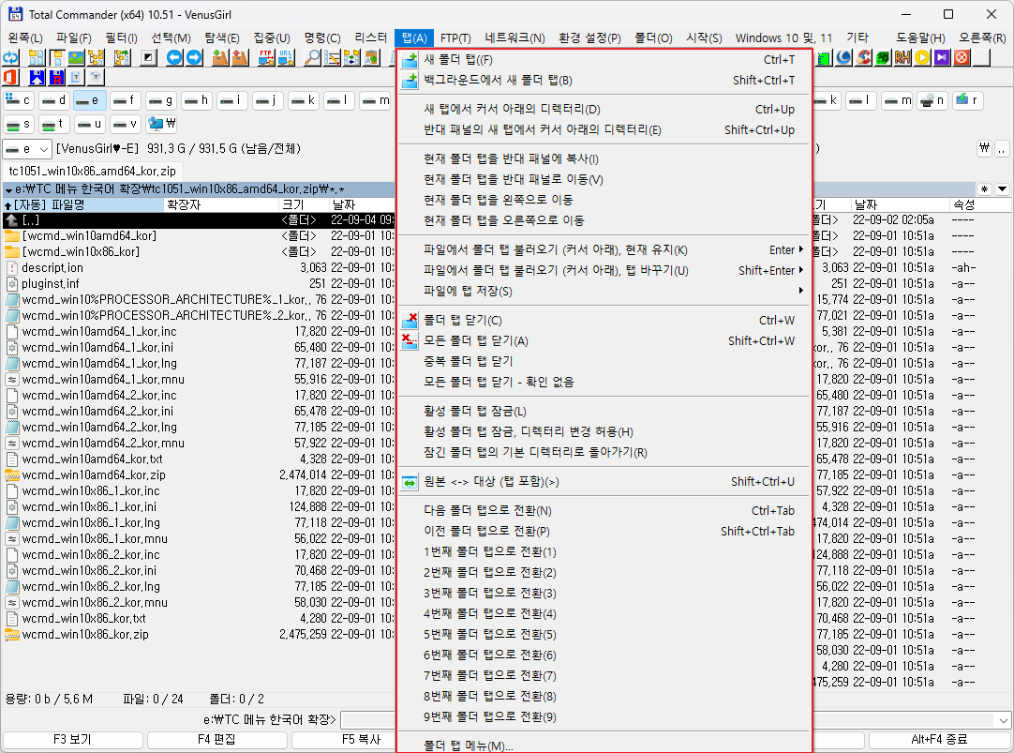The width and height of the screenshot is (1014, 753).
Task: Go back with the blue left arrow
Action: [174, 57]
